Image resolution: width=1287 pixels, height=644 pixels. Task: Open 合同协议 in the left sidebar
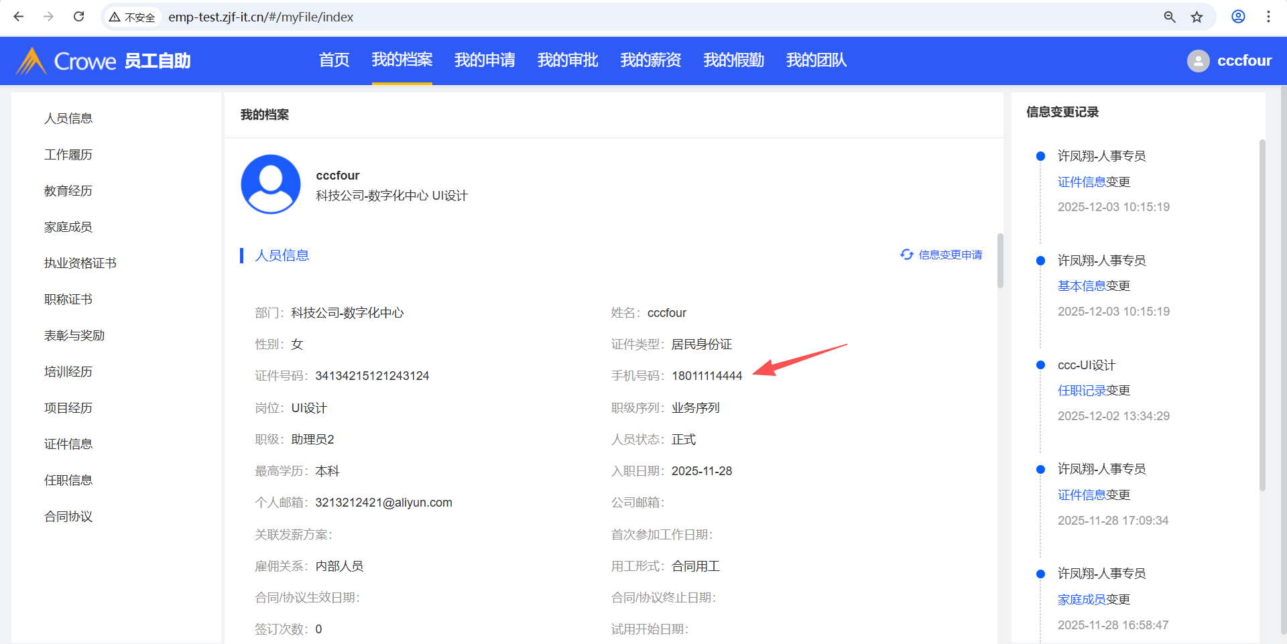coord(68,517)
